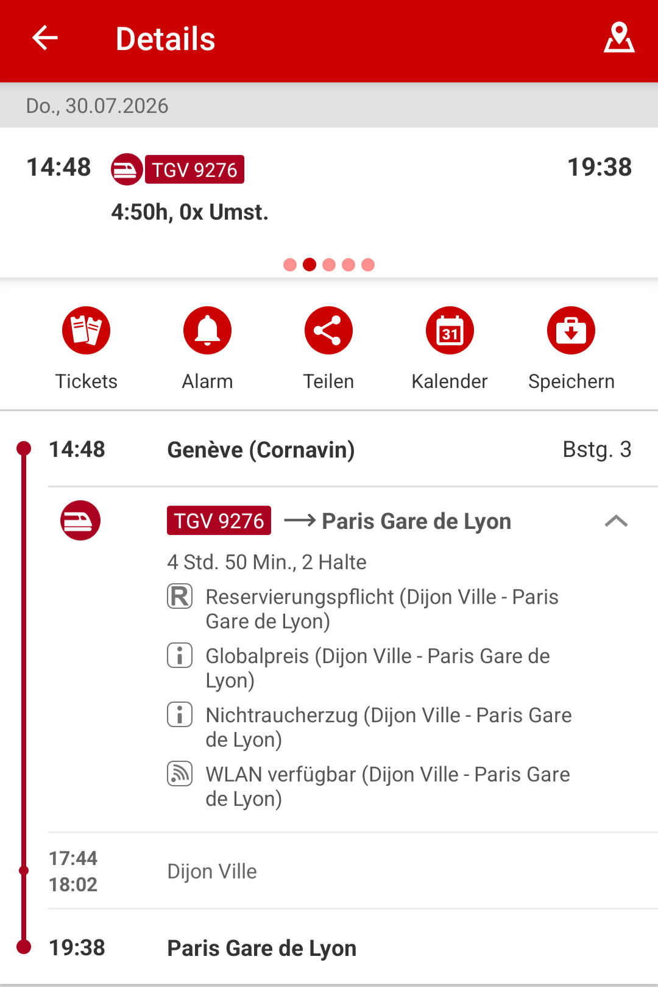Open the Dijon Ville intermediate stop

pos(212,871)
